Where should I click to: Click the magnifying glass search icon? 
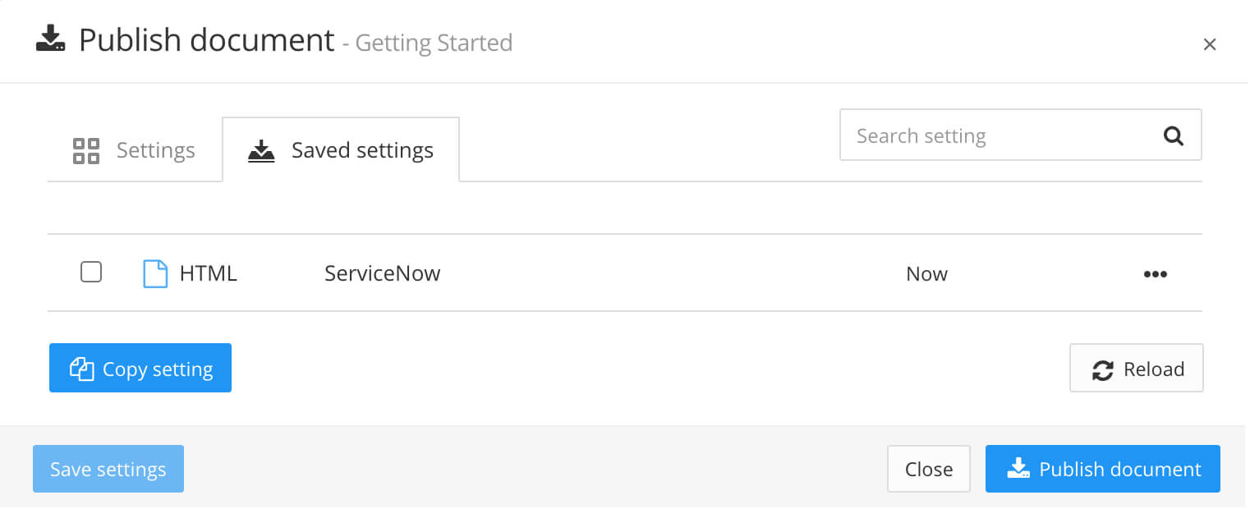click(x=1173, y=135)
